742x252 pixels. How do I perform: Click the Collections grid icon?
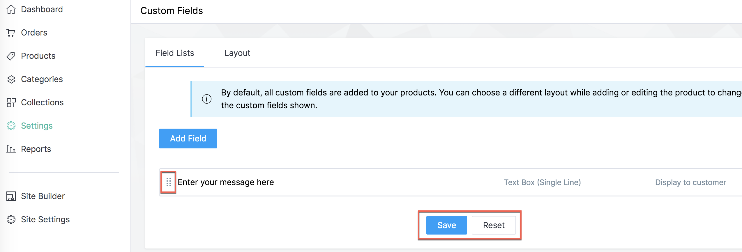(11, 103)
